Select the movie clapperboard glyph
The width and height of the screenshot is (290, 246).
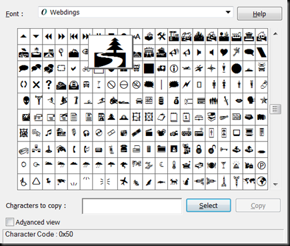pyautogui.click(x=149, y=133)
